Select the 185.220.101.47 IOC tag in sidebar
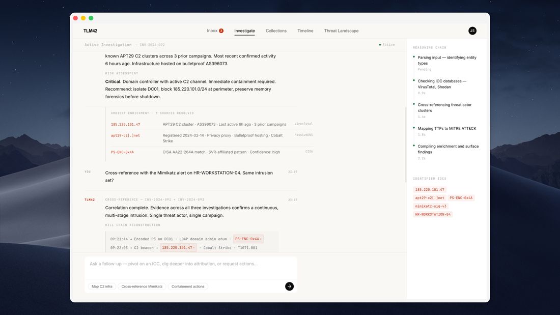The image size is (560, 315). [x=430, y=190]
